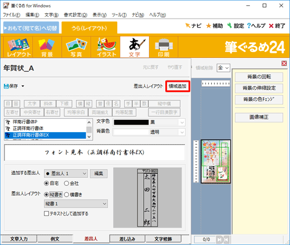Screen dimensions: 290x245
Task: Open the 保存 dropdown arrow
Action: coord(23,86)
